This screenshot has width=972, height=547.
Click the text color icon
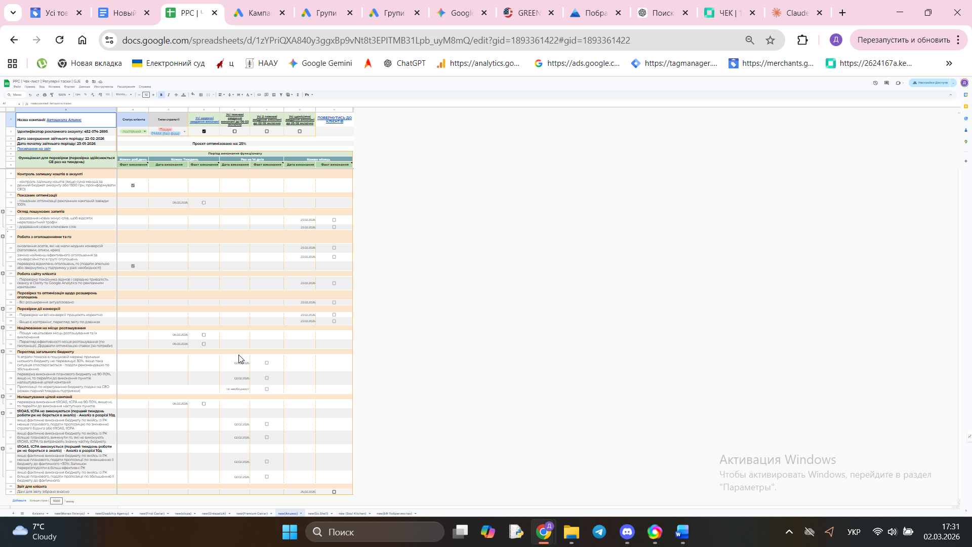point(183,95)
